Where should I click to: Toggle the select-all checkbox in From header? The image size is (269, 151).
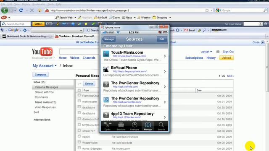(x=79, y=90)
